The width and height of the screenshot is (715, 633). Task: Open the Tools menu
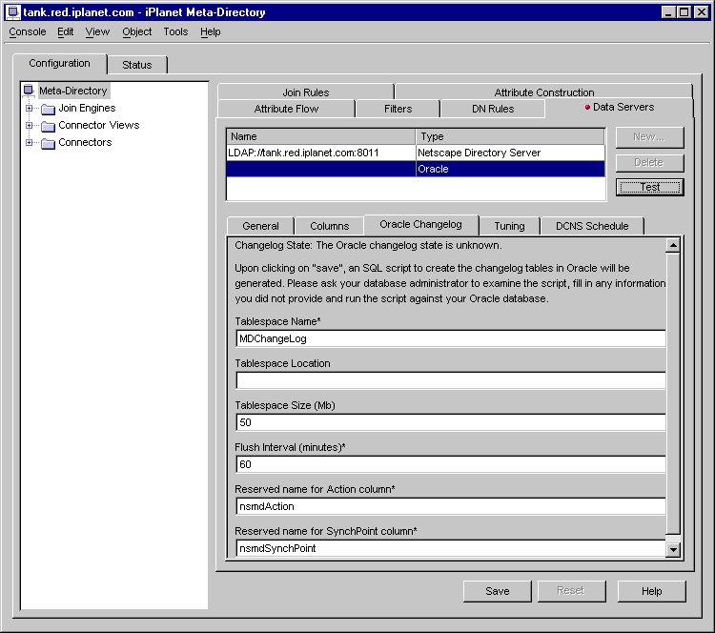point(175,31)
